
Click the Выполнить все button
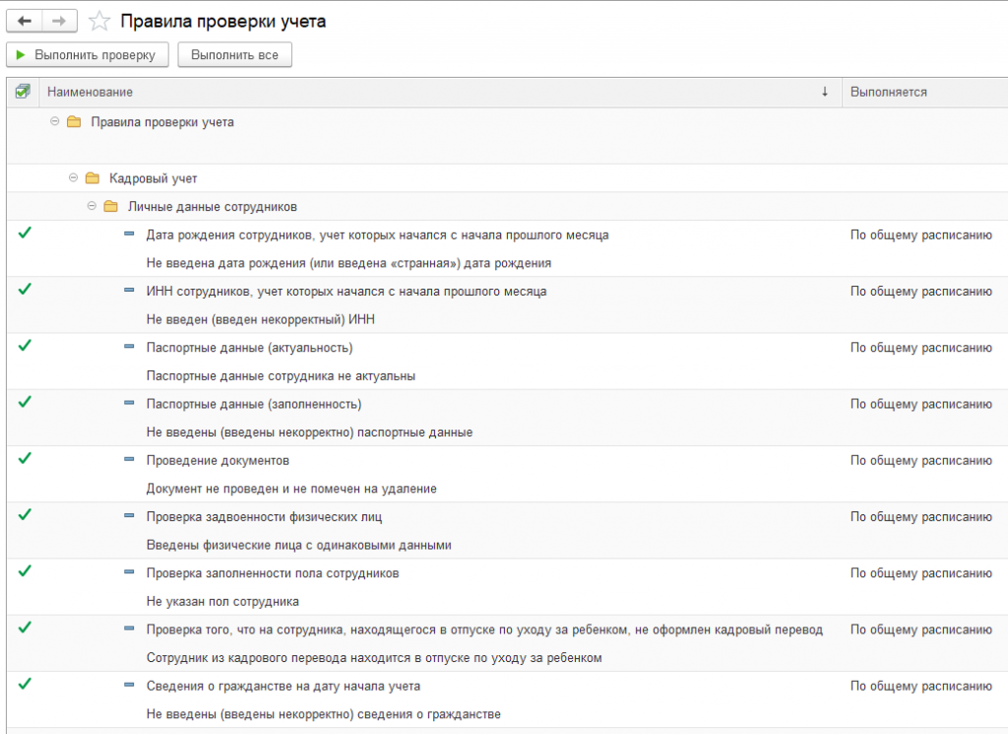(234, 54)
